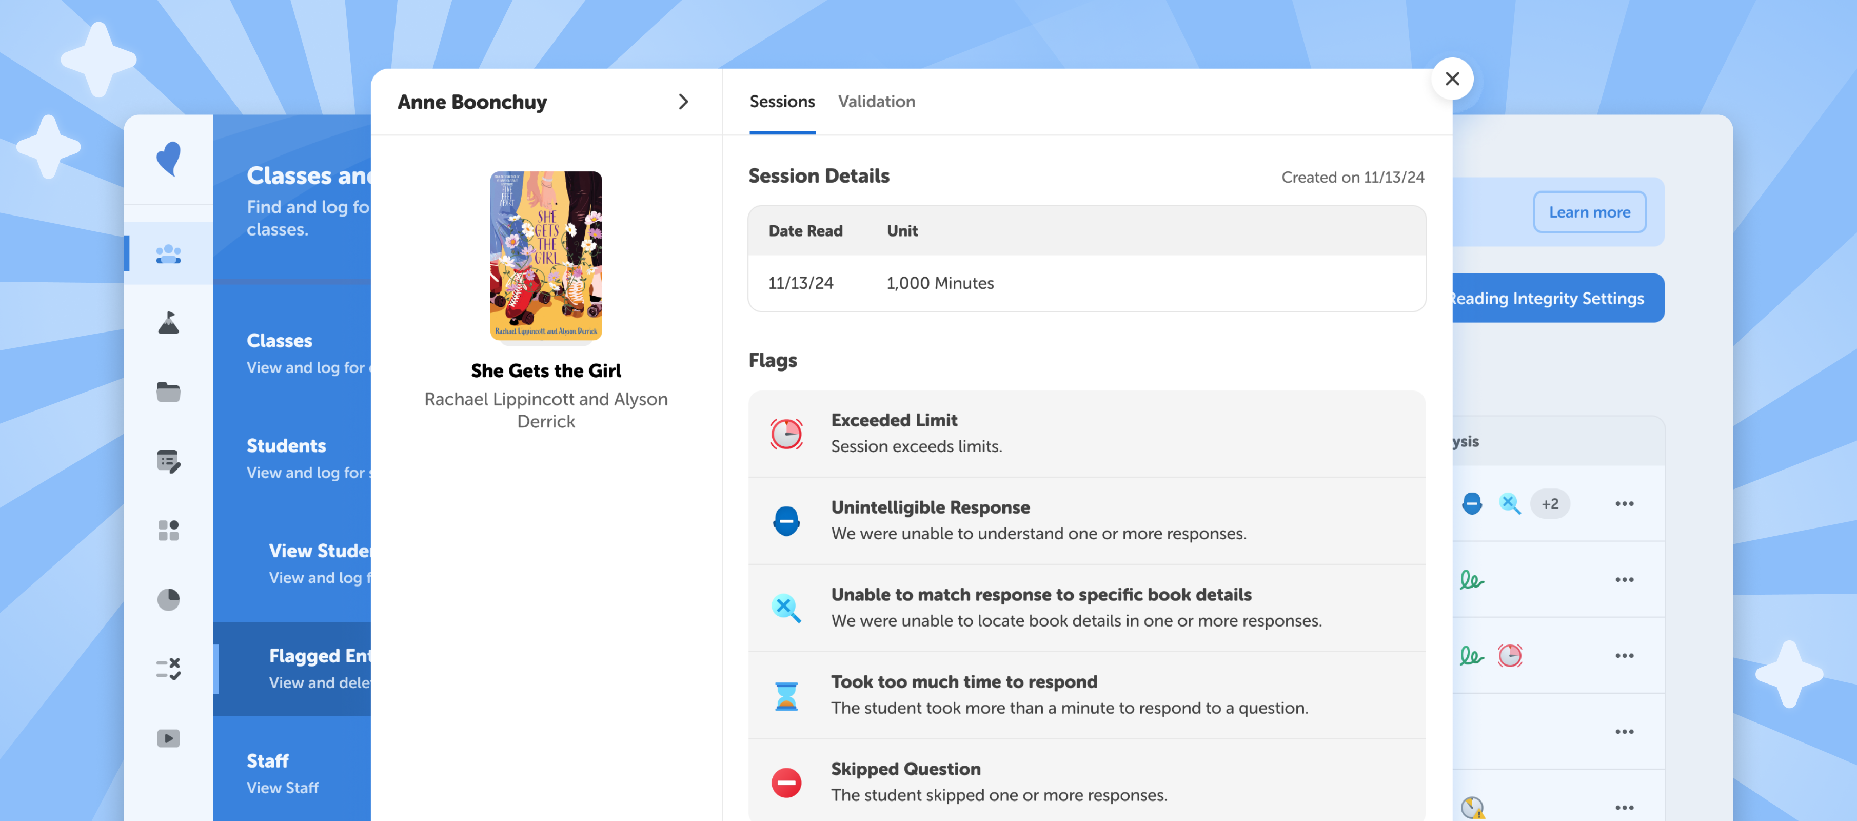
Task: Select the Sessions tab
Action: (x=781, y=102)
